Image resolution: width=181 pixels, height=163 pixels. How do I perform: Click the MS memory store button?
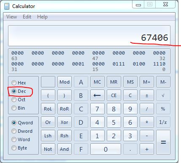coord(130,82)
